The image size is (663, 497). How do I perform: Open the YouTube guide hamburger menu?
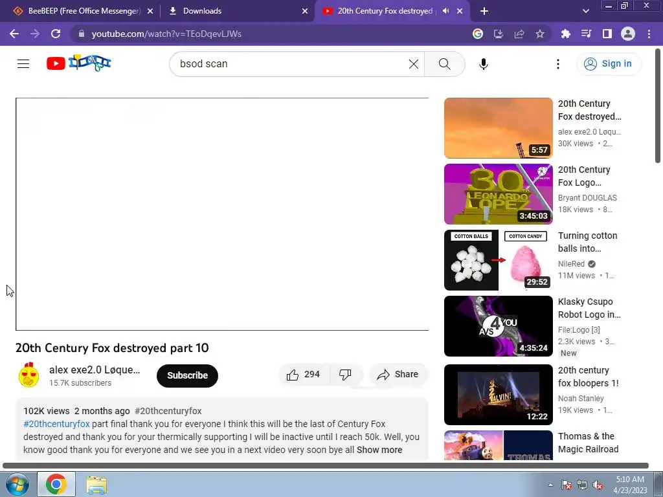[23, 64]
